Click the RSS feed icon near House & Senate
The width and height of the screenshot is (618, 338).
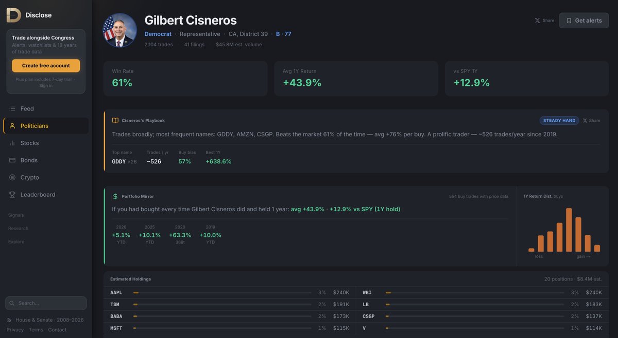[10, 320]
